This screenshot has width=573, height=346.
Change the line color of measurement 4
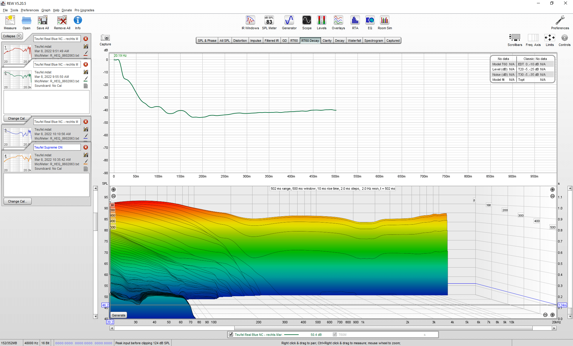point(86,162)
